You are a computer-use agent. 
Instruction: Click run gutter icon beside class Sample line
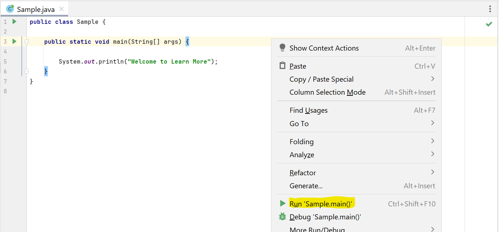tap(14, 22)
